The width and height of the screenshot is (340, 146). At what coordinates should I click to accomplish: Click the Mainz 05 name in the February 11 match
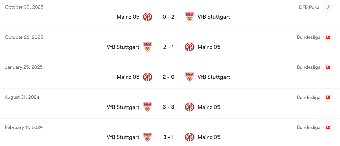209,137
